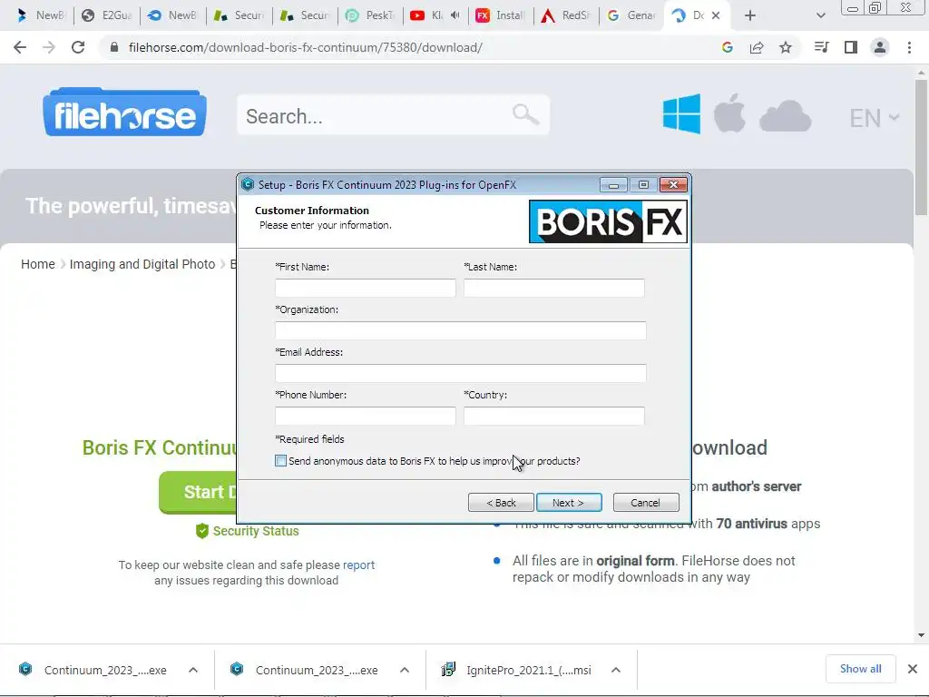The width and height of the screenshot is (929, 697).
Task: Click the page scrollbar down arrow
Action: (921, 635)
